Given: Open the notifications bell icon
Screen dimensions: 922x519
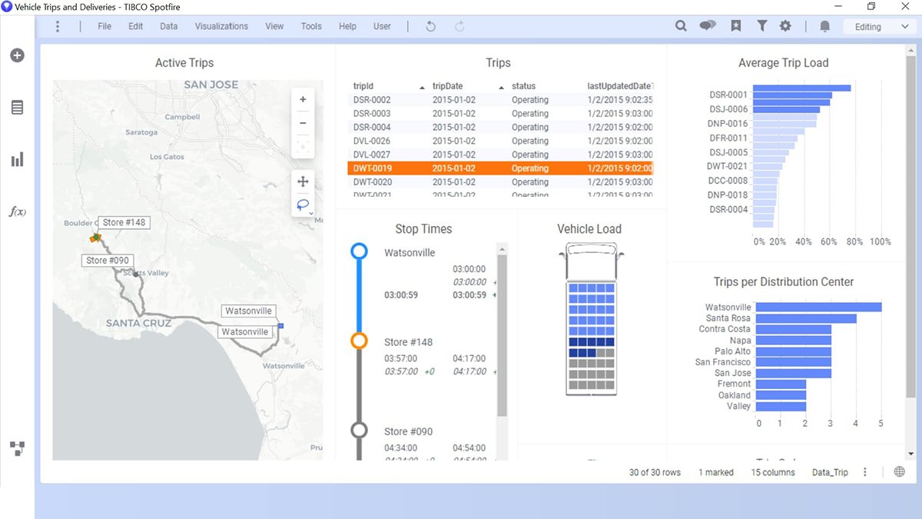Looking at the screenshot, I should point(824,25).
